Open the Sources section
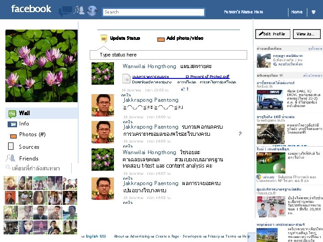The width and height of the screenshot is (323, 242). coord(29,147)
